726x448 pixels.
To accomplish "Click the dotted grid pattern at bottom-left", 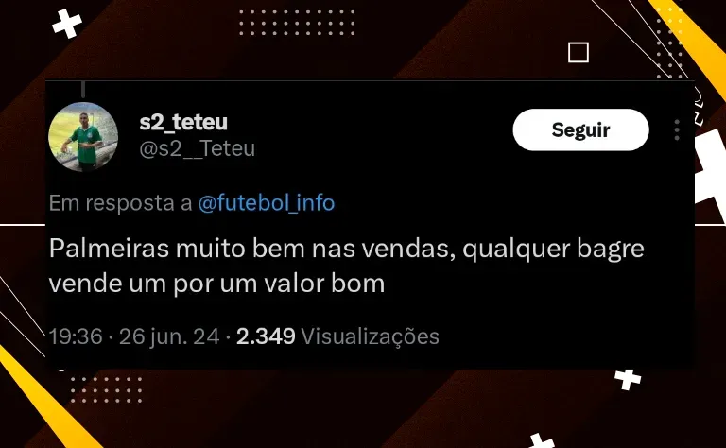I will tap(107, 390).
